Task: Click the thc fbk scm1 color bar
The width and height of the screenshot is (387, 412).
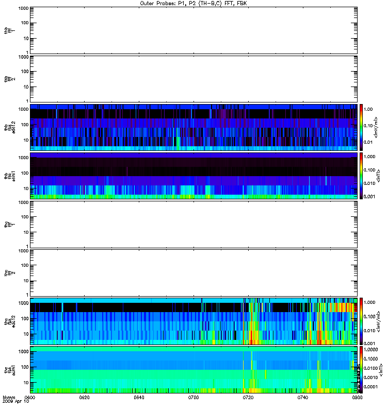Action: pos(361,370)
